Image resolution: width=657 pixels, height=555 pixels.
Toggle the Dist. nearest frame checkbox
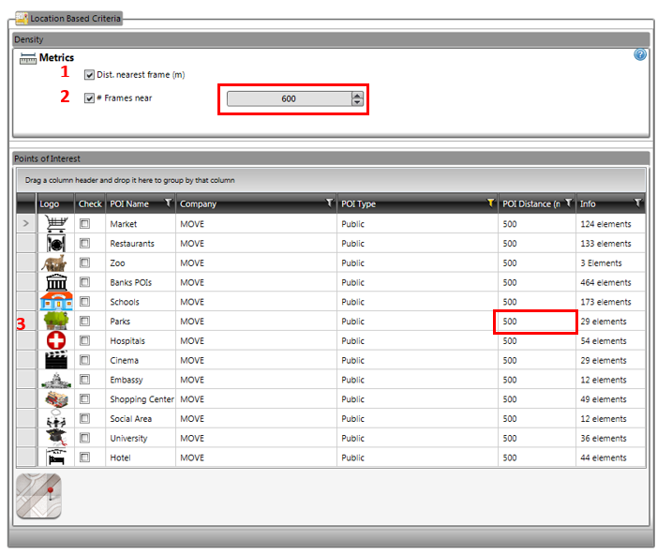[x=89, y=75]
